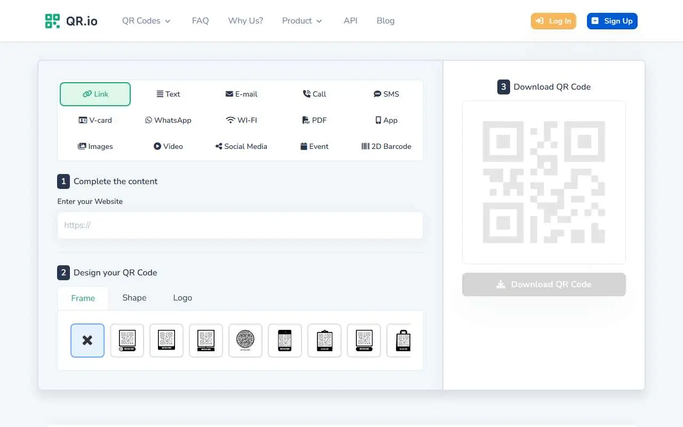The width and height of the screenshot is (683, 427).
Task: Click the QR code preview image
Action: coord(544,182)
